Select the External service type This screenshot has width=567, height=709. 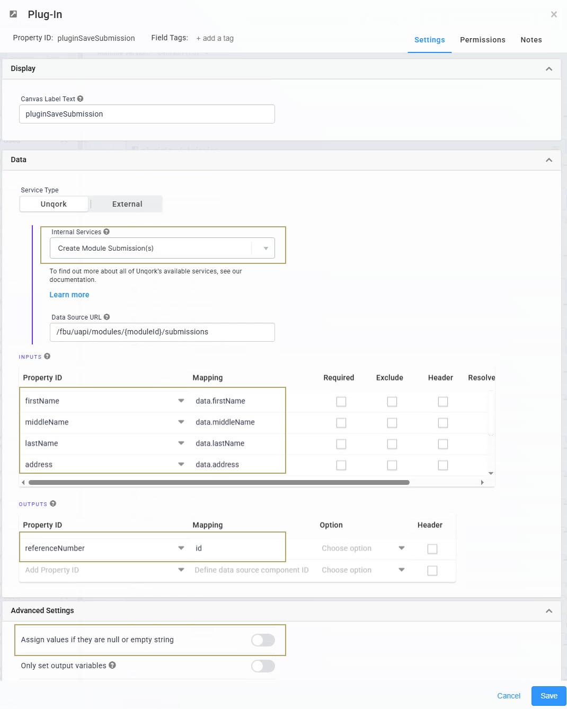pyautogui.click(x=127, y=203)
